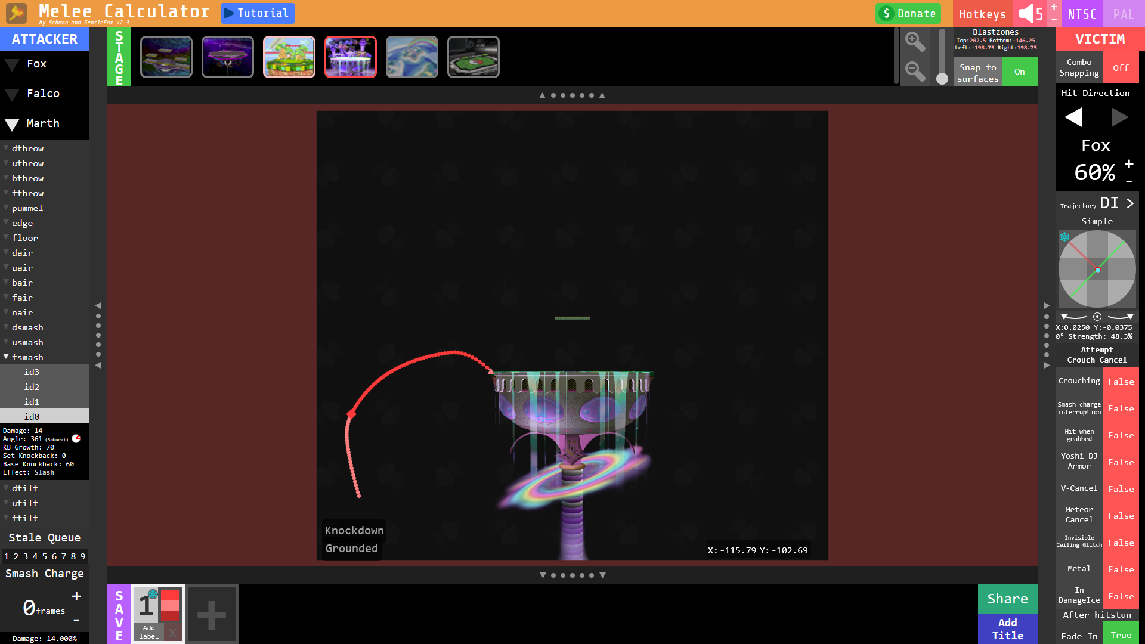The image size is (1145, 644).
Task: Expand the uthrow move
Action: coord(6,162)
